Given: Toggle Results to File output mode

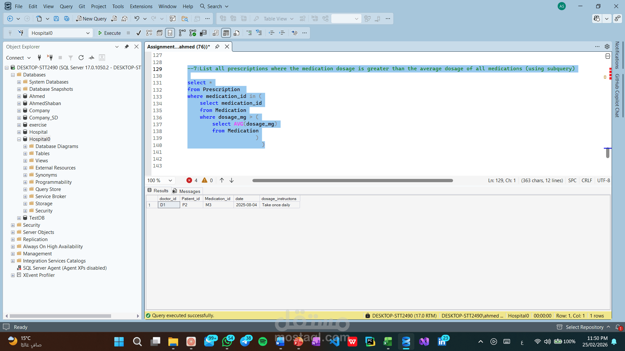Looking at the screenshot, I should click(237, 33).
